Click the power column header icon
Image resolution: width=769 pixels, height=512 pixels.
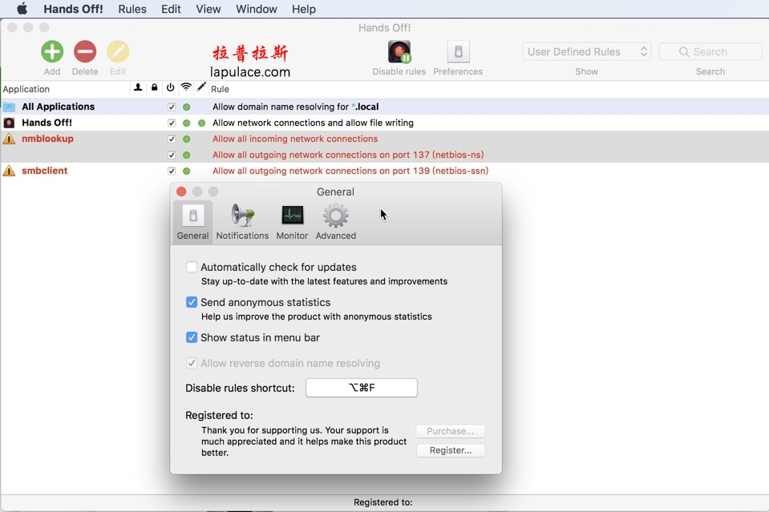[170, 89]
